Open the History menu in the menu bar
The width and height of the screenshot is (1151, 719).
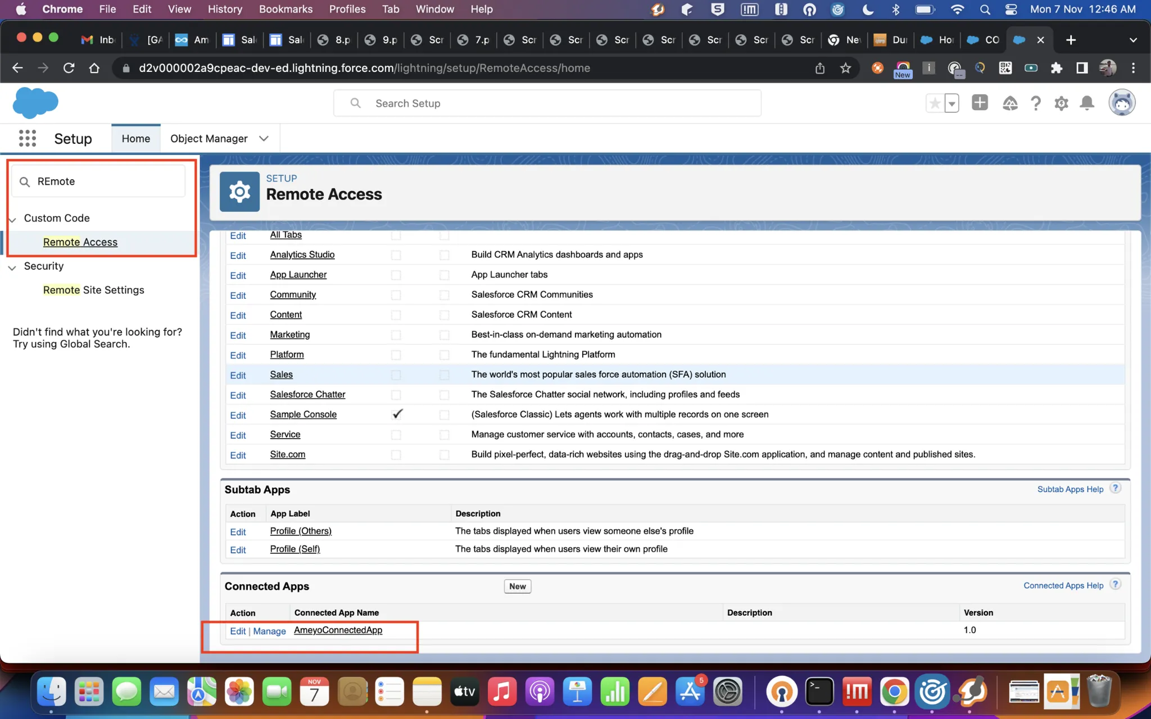pyautogui.click(x=225, y=9)
